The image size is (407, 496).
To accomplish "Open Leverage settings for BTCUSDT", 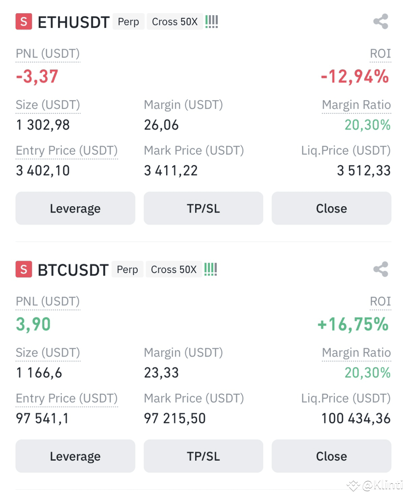I will click(75, 456).
